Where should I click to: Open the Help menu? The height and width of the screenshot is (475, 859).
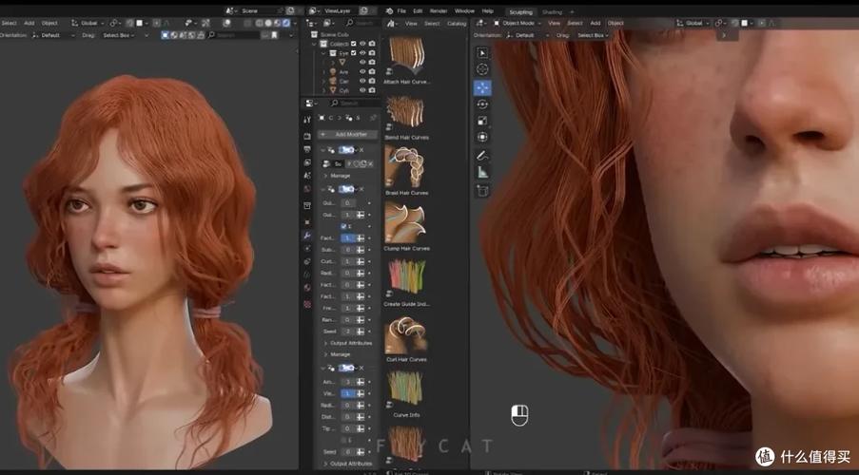tap(488, 11)
